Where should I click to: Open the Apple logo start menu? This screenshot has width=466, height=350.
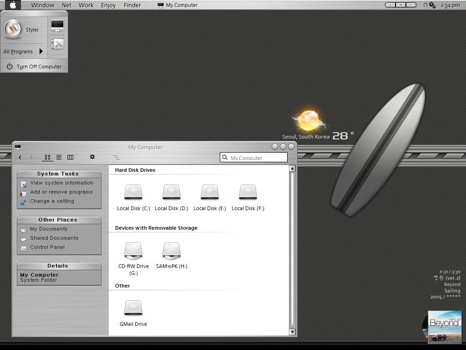pos(13,5)
